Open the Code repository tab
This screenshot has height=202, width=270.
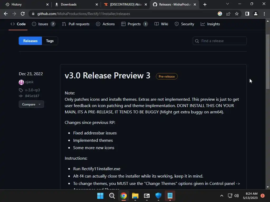tap(18, 24)
